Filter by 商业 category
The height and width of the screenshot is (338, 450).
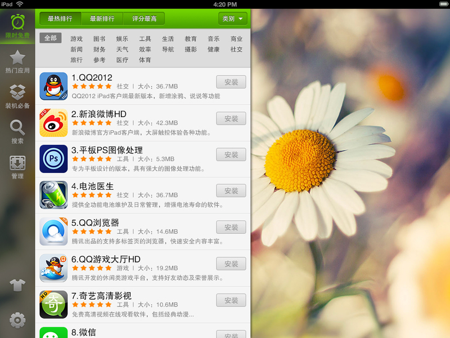(x=236, y=39)
